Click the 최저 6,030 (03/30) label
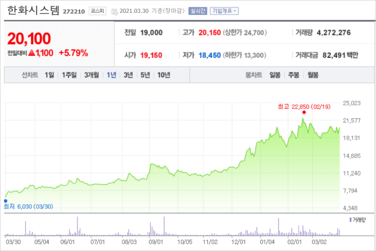 coord(28,206)
